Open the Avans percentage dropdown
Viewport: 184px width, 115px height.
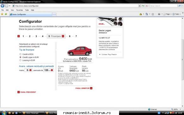click(x=30, y=70)
